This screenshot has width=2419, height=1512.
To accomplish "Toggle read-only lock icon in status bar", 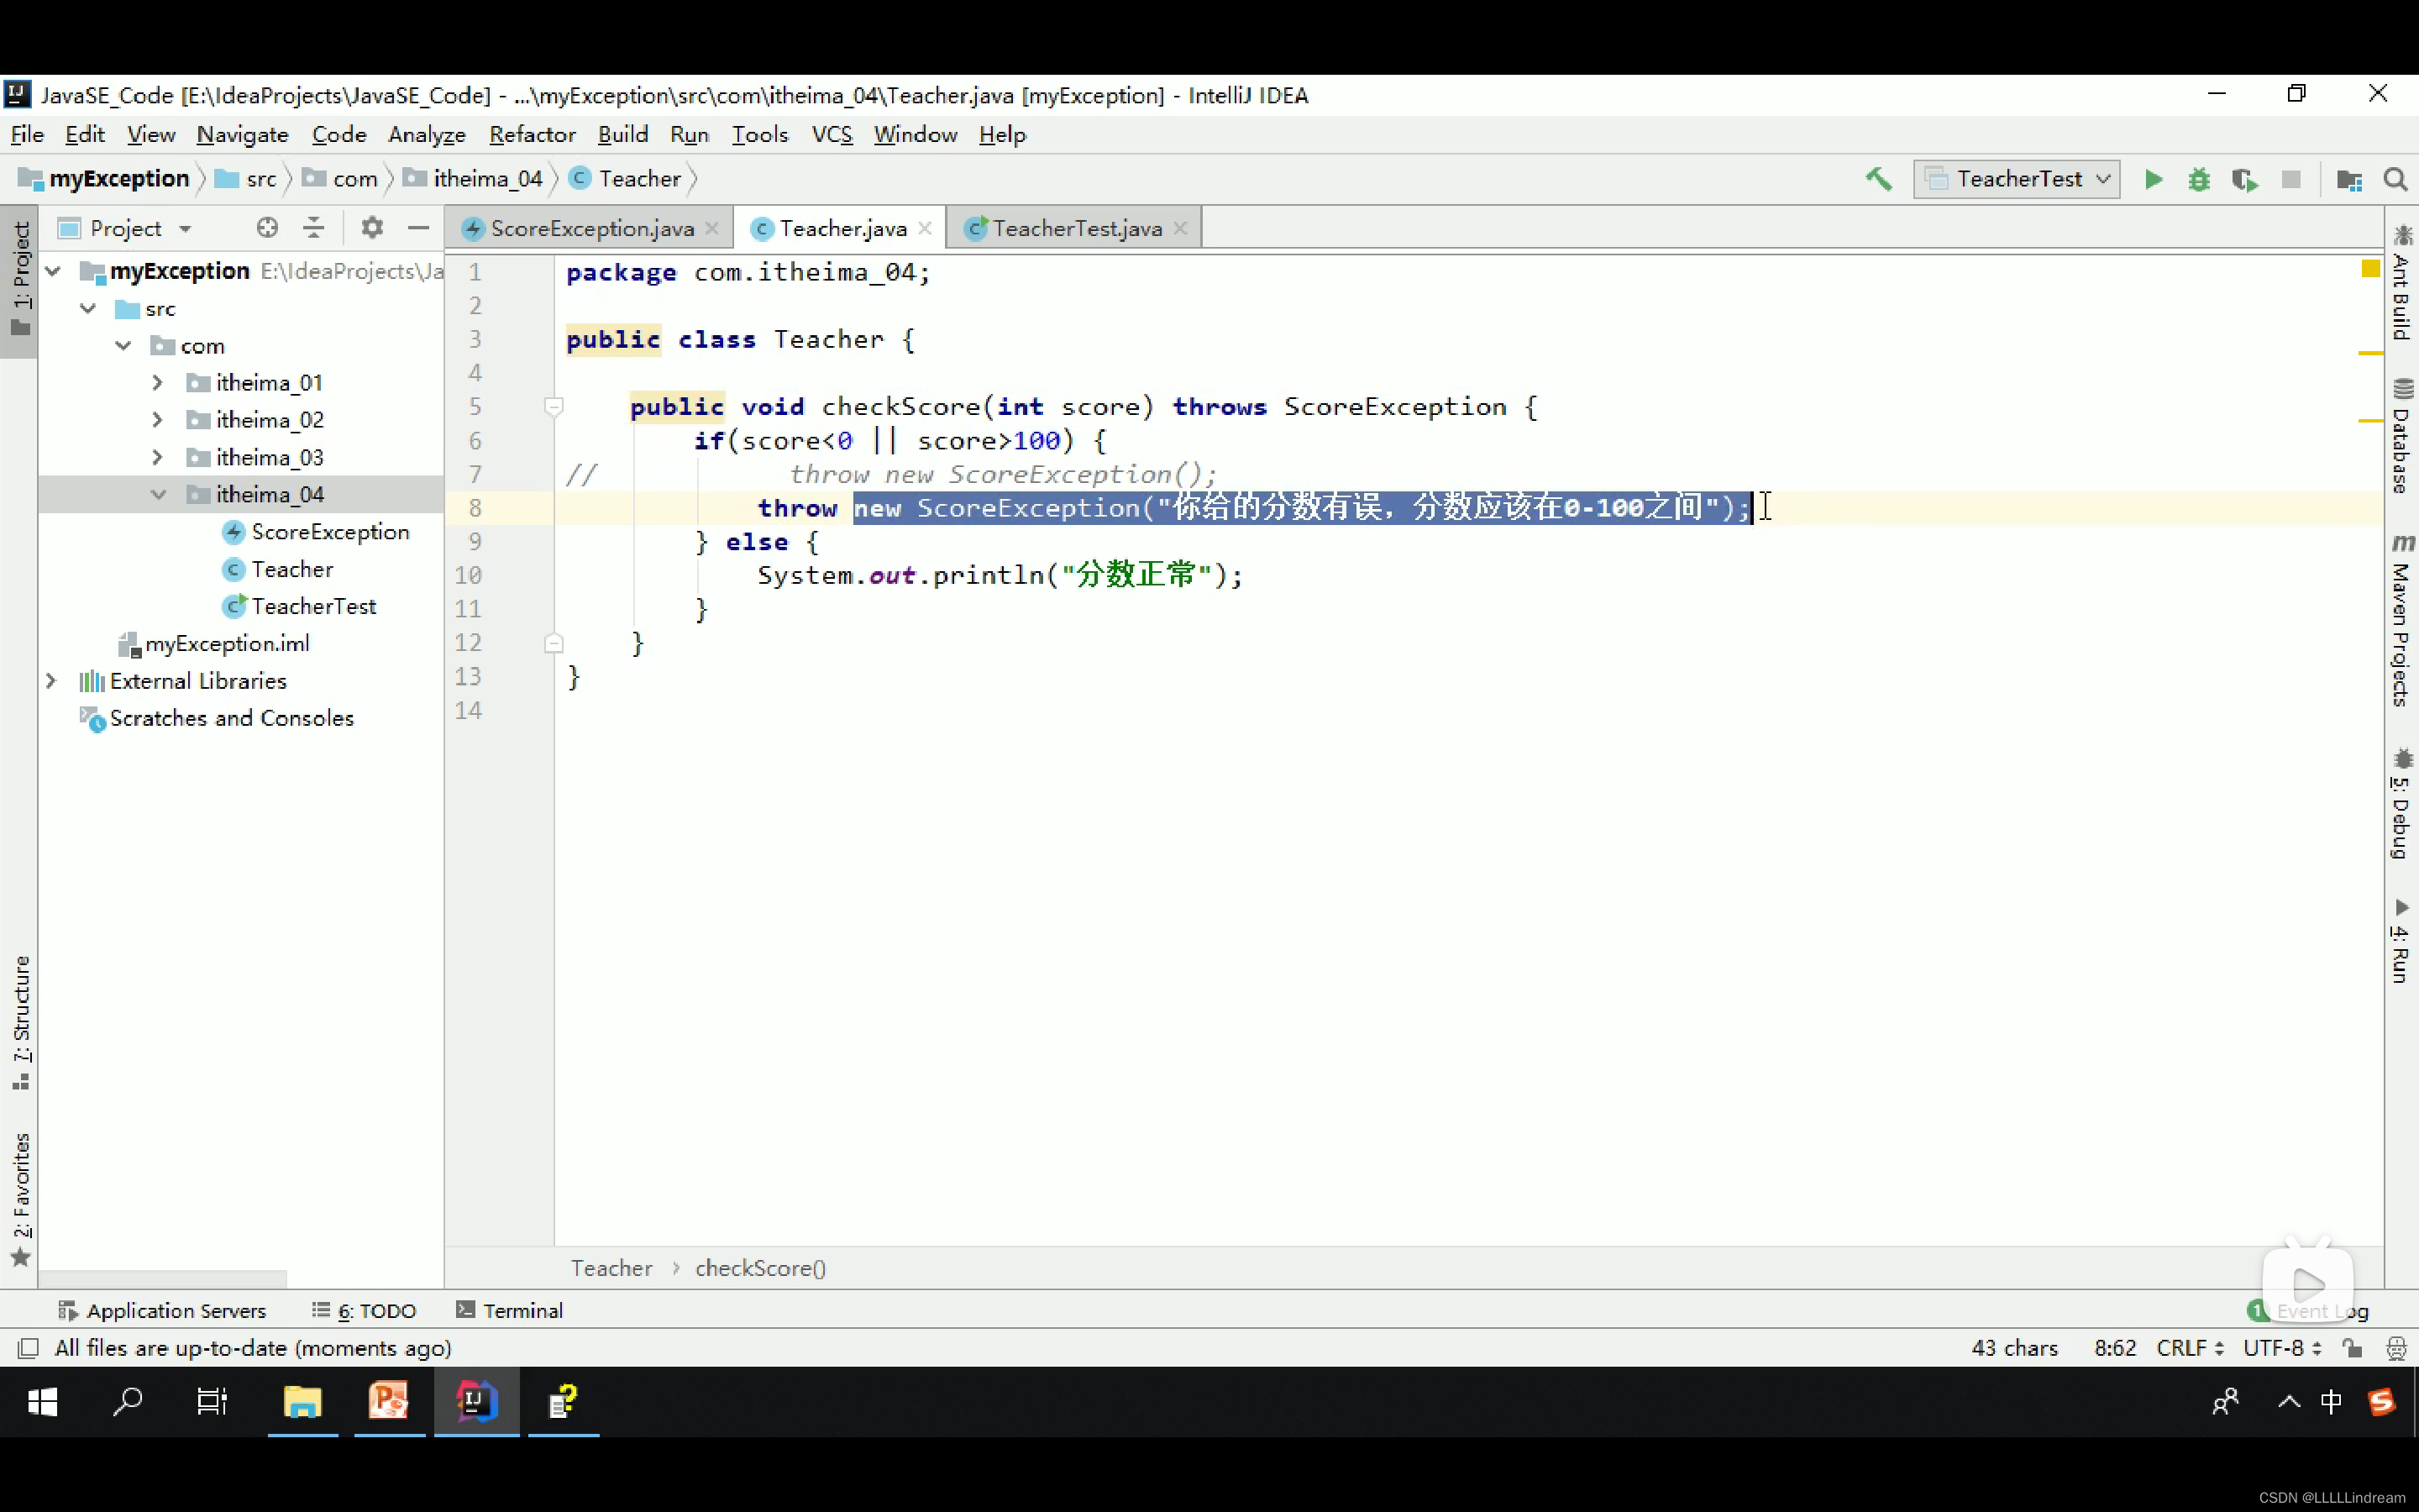I will pos(2352,1348).
